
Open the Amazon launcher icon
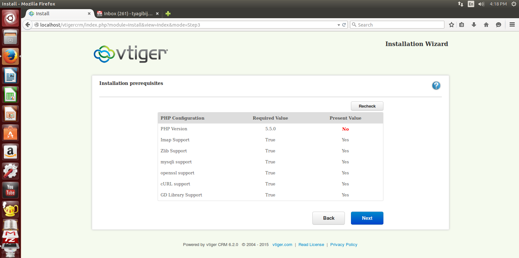click(x=10, y=152)
